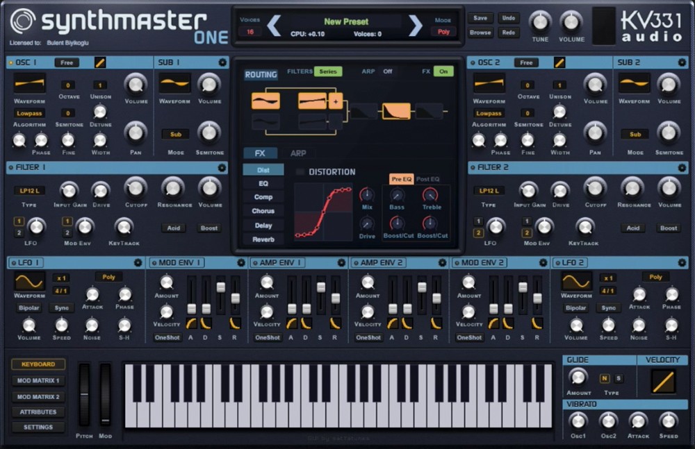
Task: Open SUB 1 settings gear icon
Action: [x=222, y=62]
